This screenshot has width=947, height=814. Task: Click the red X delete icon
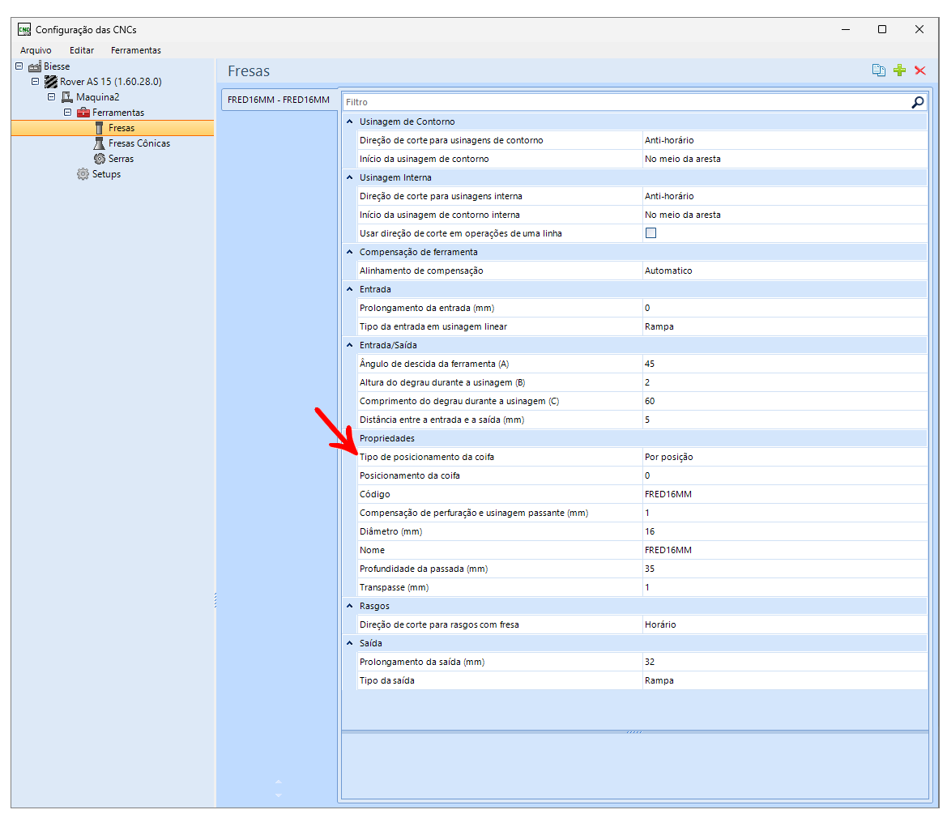click(920, 70)
